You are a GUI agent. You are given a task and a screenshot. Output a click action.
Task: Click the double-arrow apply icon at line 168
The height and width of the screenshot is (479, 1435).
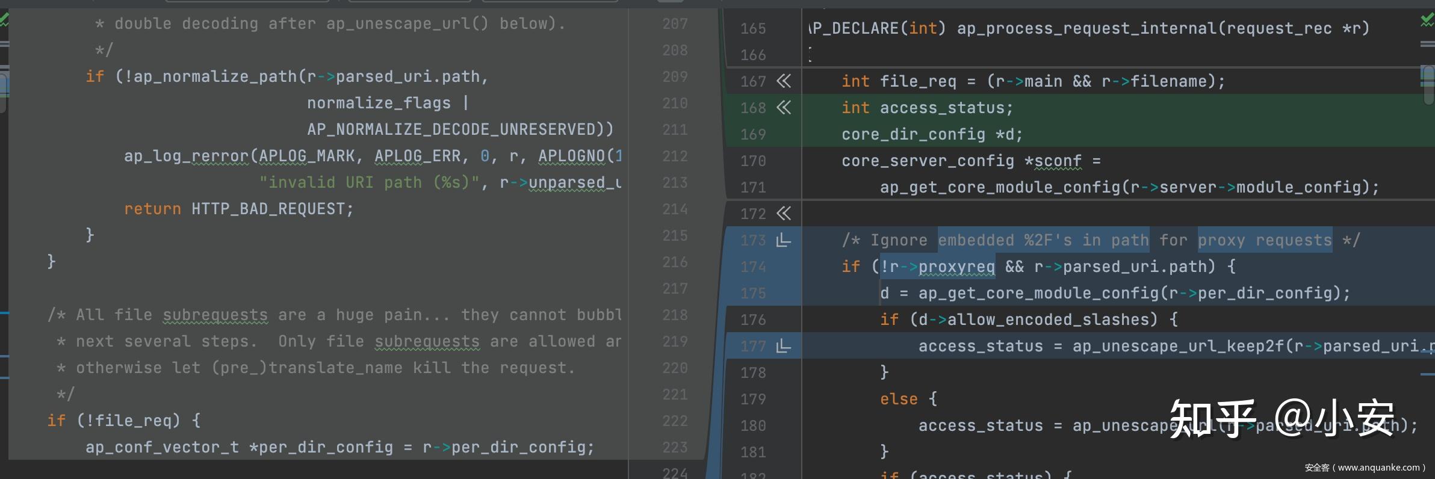[x=784, y=108]
